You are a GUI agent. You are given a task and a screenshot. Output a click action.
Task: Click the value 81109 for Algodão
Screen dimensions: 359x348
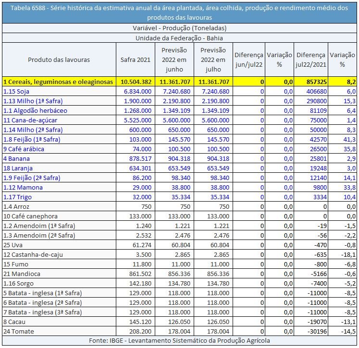click(x=318, y=111)
